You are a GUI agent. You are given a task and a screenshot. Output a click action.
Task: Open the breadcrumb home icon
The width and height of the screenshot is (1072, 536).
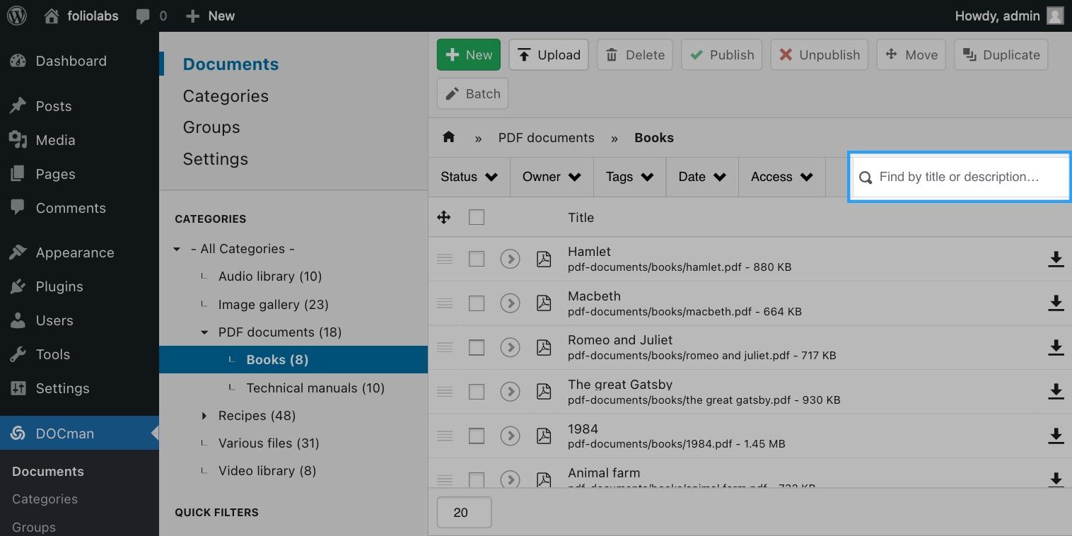click(448, 137)
